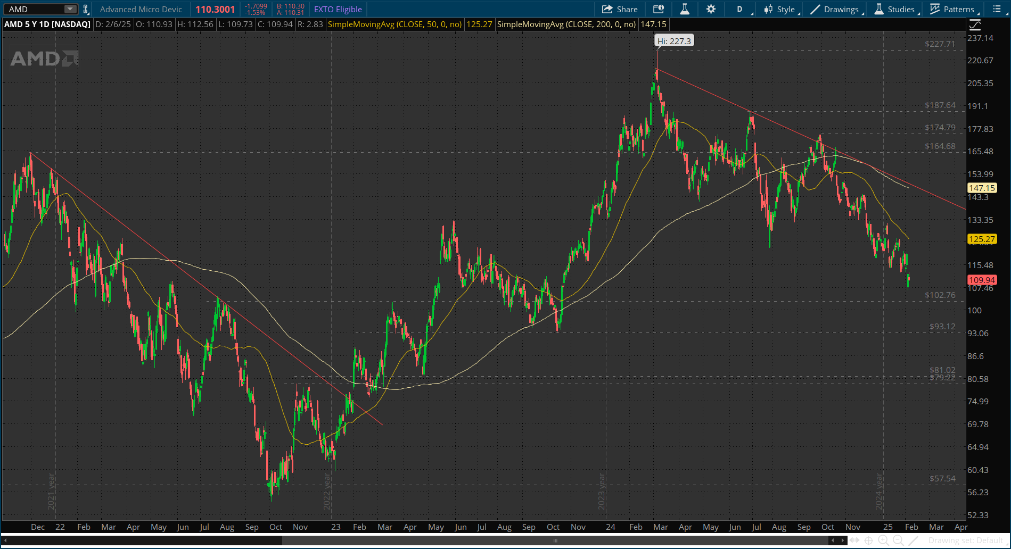Click the 147.15 yellow price axis tag
Image resolution: width=1011 pixels, height=549 pixels.
click(982, 188)
